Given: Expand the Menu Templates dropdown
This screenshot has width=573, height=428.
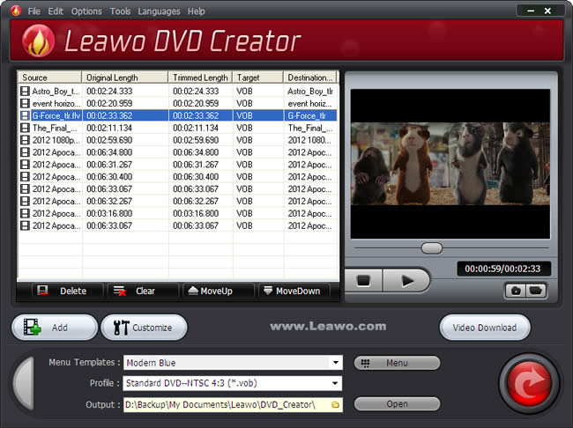Looking at the screenshot, I should point(335,363).
